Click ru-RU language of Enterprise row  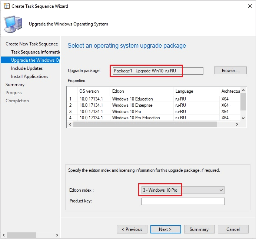(180, 105)
